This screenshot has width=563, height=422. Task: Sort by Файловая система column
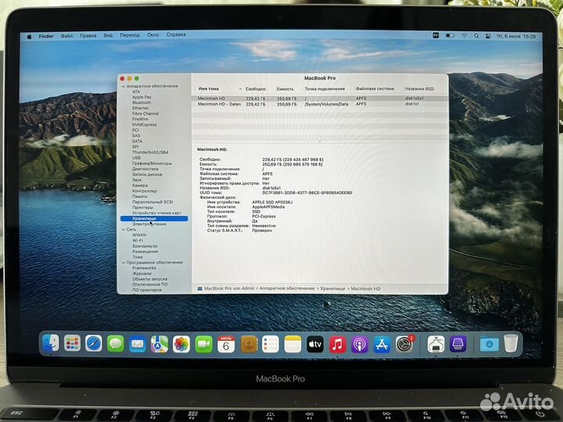pos(375,88)
